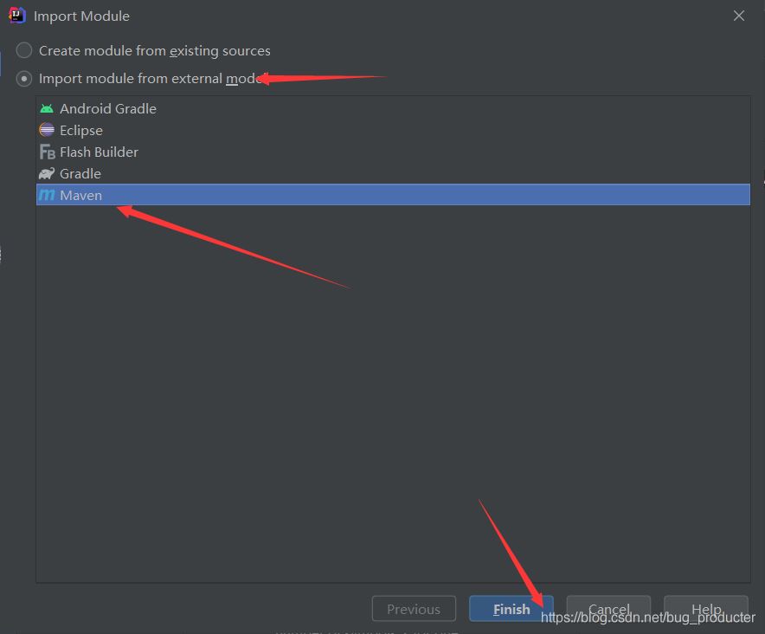
Task: Close the Import Module dialog
Action: coord(739,16)
